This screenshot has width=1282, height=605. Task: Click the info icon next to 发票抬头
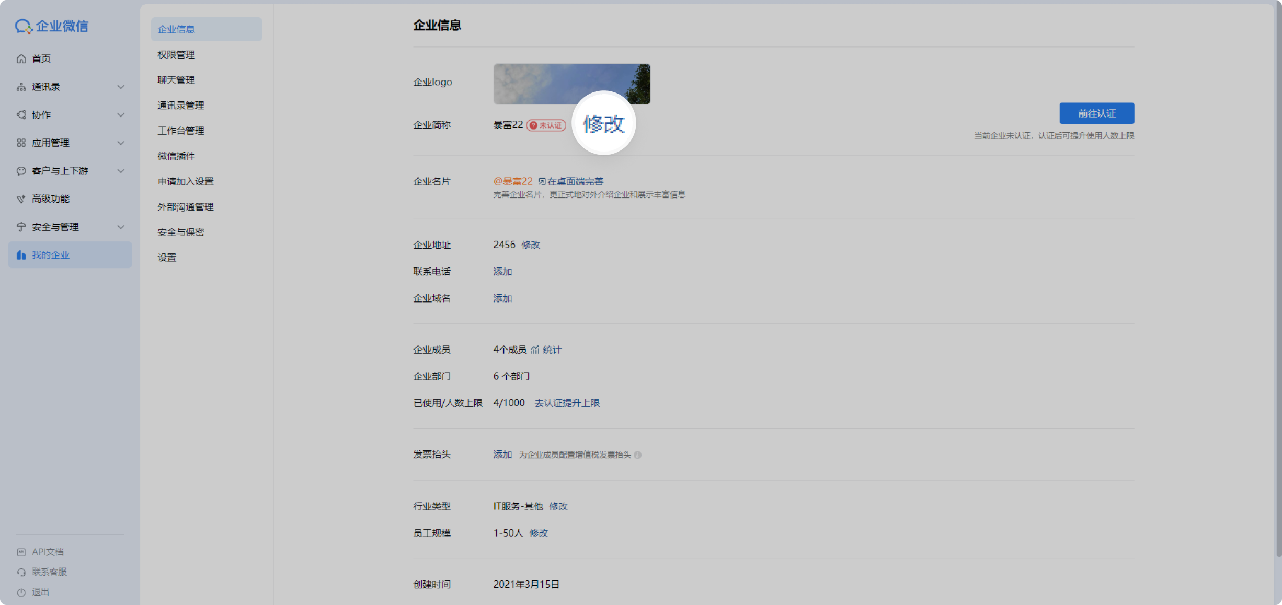click(x=637, y=455)
